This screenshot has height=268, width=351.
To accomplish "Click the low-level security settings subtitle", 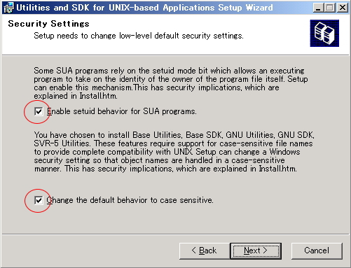I will pos(139,36).
